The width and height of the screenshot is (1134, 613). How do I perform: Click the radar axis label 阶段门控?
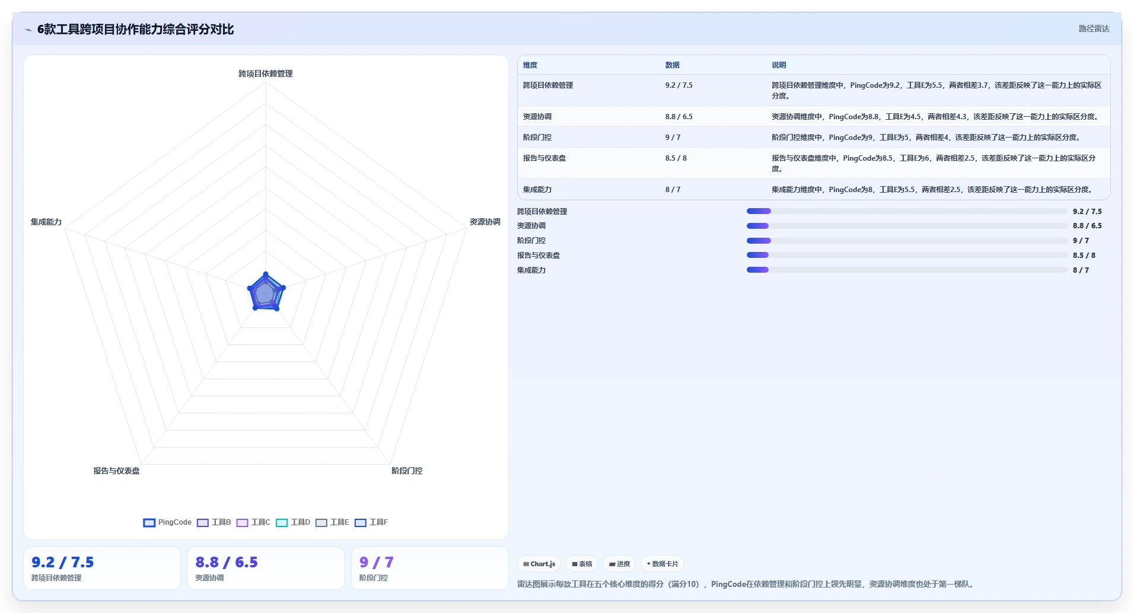click(407, 471)
